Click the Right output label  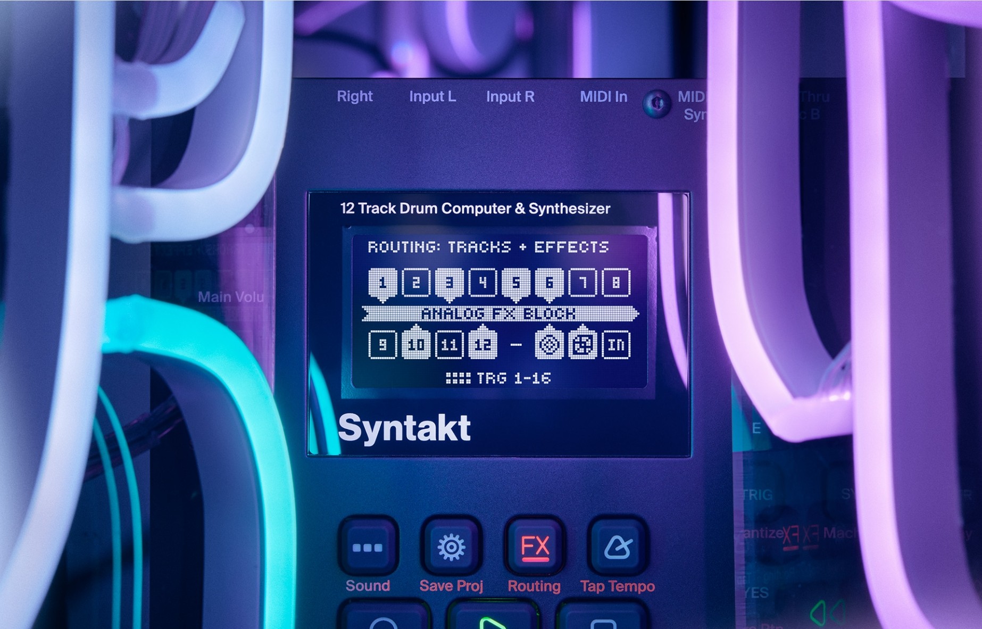pos(355,96)
